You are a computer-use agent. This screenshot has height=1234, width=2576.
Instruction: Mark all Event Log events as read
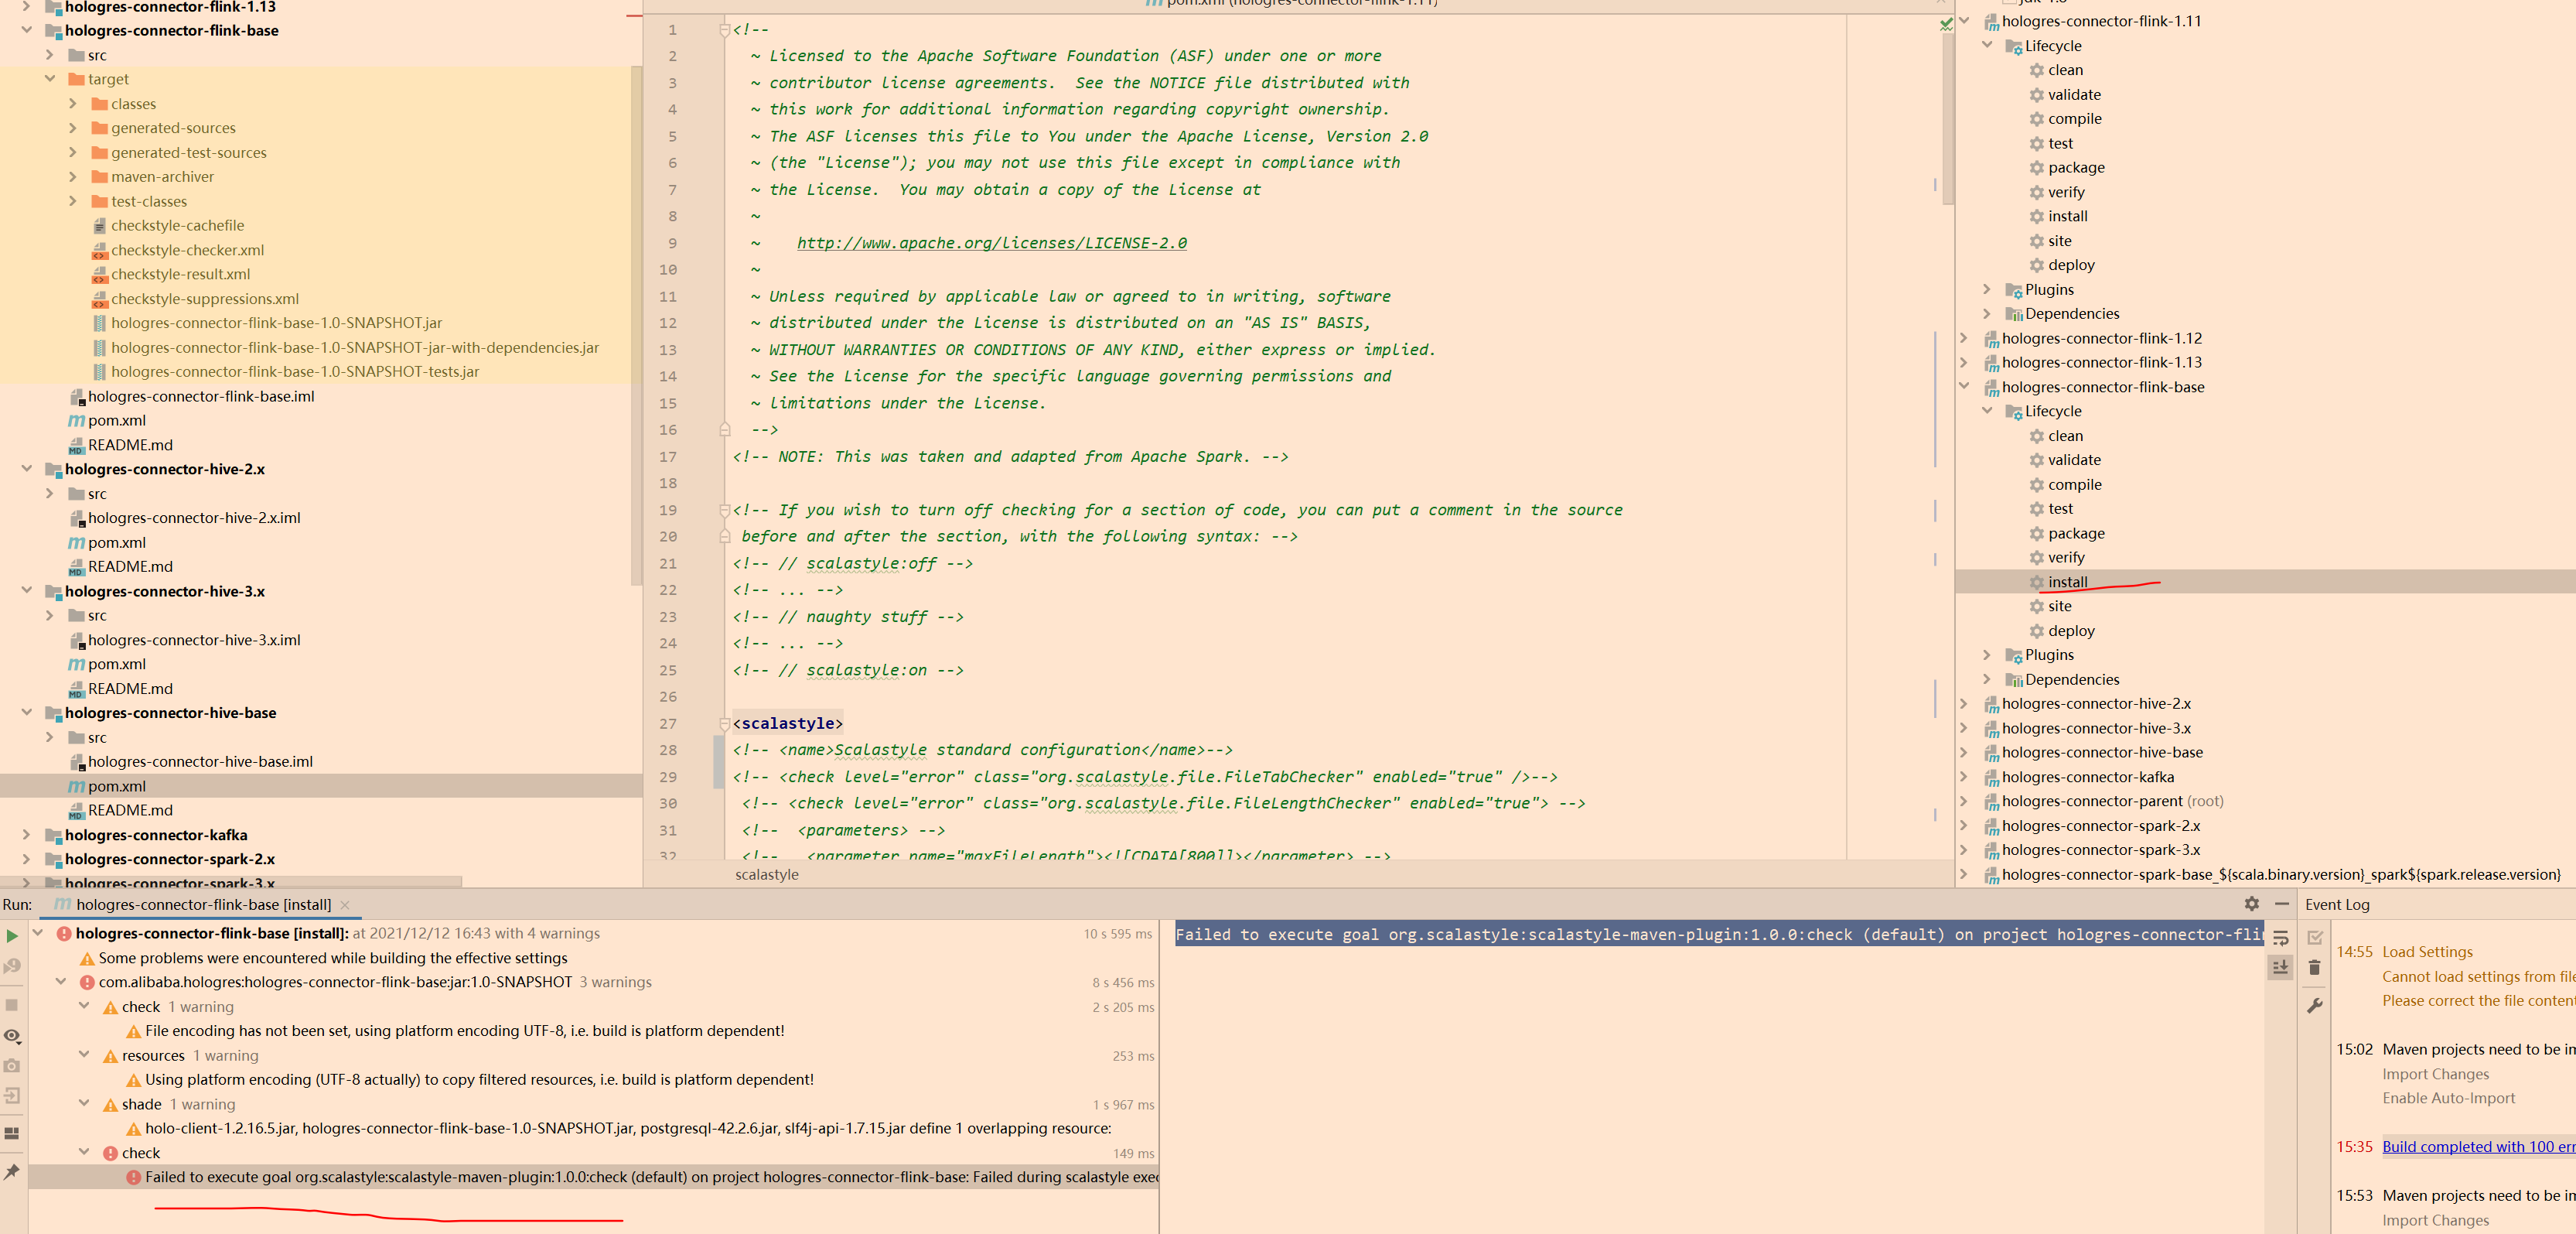(x=2315, y=938)
